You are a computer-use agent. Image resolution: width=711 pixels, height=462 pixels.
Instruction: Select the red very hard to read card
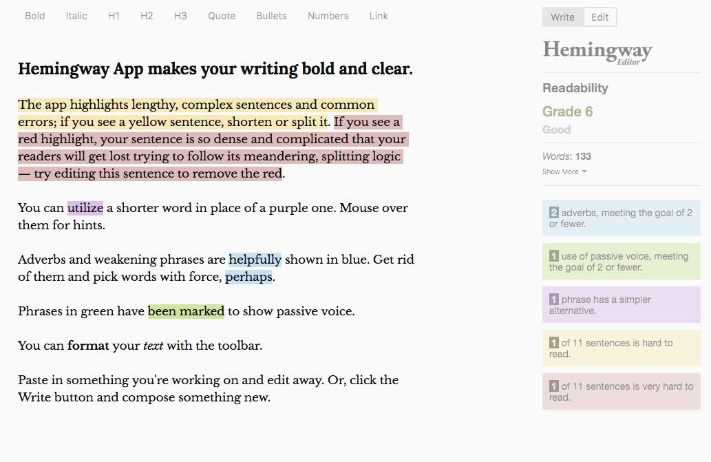pos(622,392)
